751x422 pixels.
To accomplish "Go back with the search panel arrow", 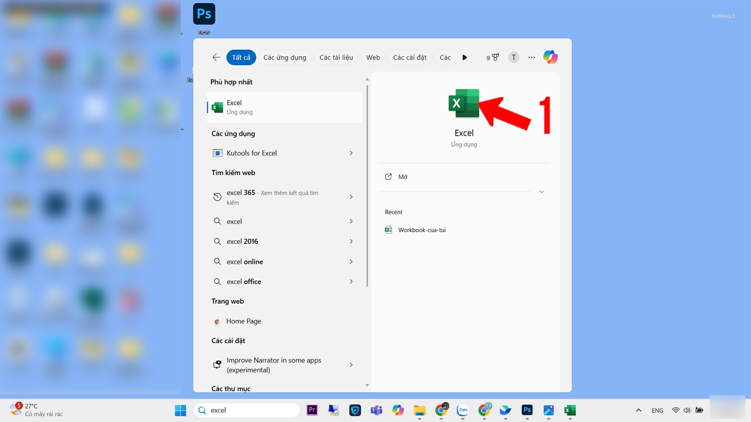I will tap(216, 57).
